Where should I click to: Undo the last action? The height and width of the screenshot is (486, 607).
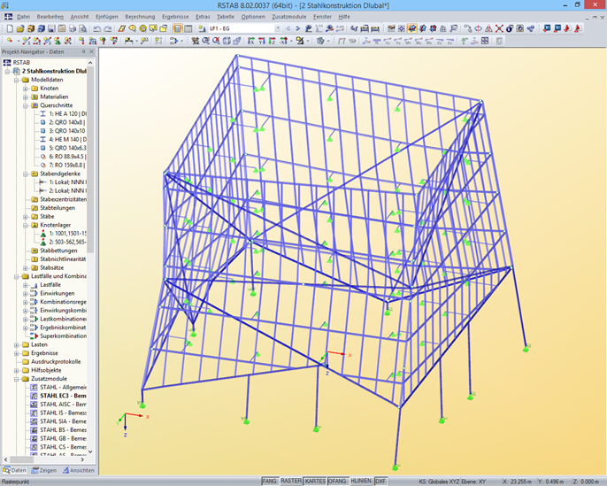[x=96, y=28]
